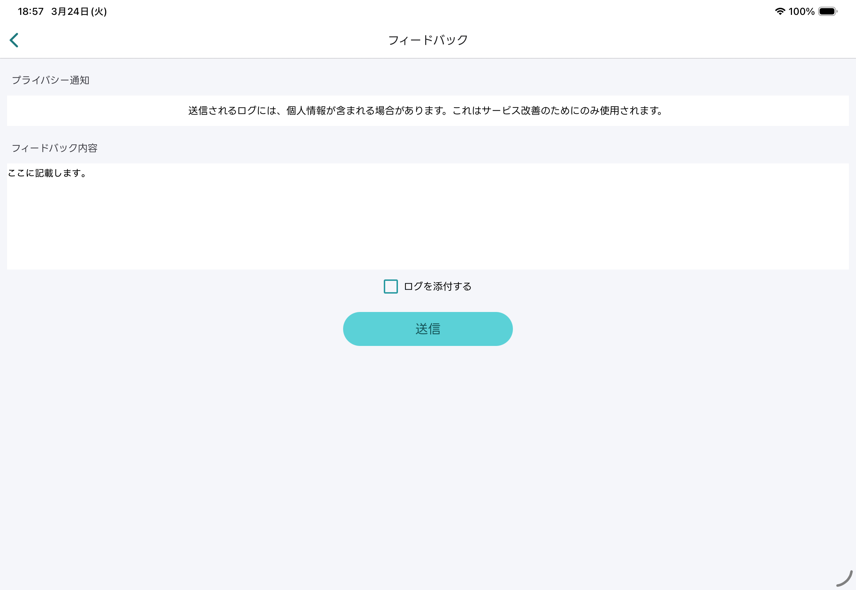Viewport: 856px width, 590px height.
Task: Select the プライバシー通知 section header
Action: [51, 80]
